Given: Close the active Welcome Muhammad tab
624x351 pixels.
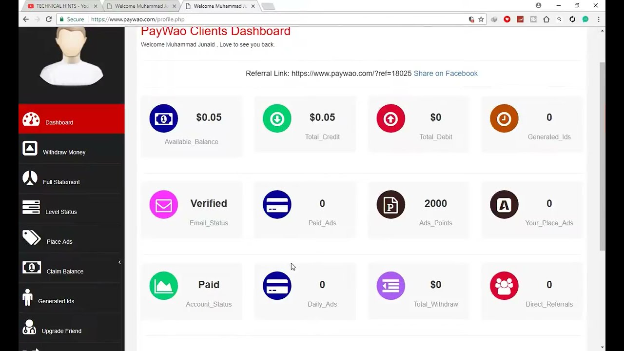Looking at the screenshot, I should pos(253,6).
